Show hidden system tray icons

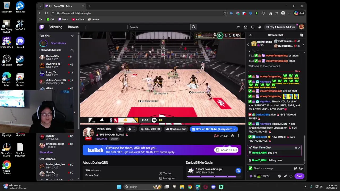305,187
